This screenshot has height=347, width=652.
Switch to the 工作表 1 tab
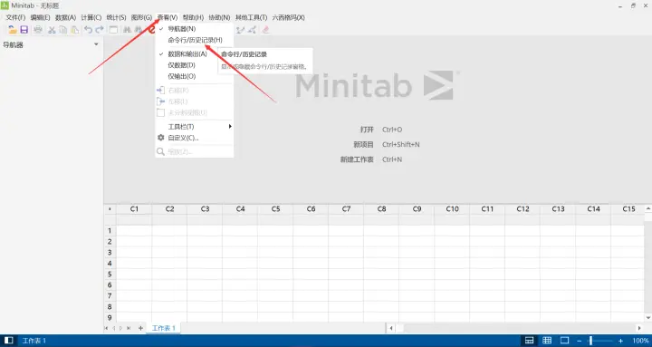(x=163, y=328)
